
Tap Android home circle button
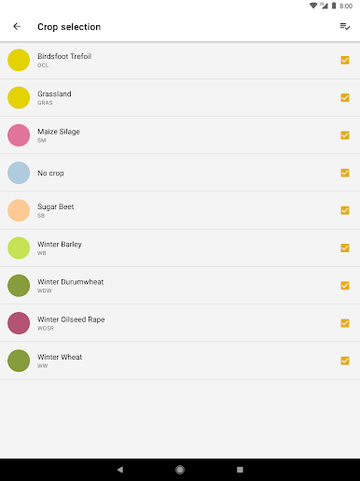[x=180, y=470]
